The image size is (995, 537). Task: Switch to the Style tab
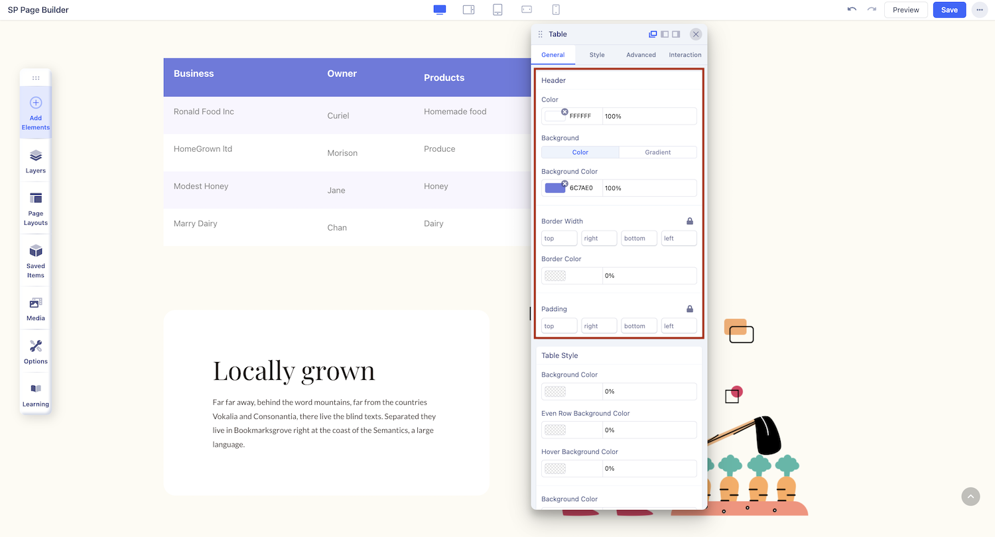597,55
